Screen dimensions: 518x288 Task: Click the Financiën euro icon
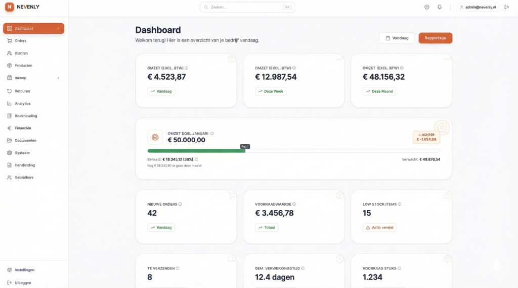pyautogui.click(x=9, y=128)
